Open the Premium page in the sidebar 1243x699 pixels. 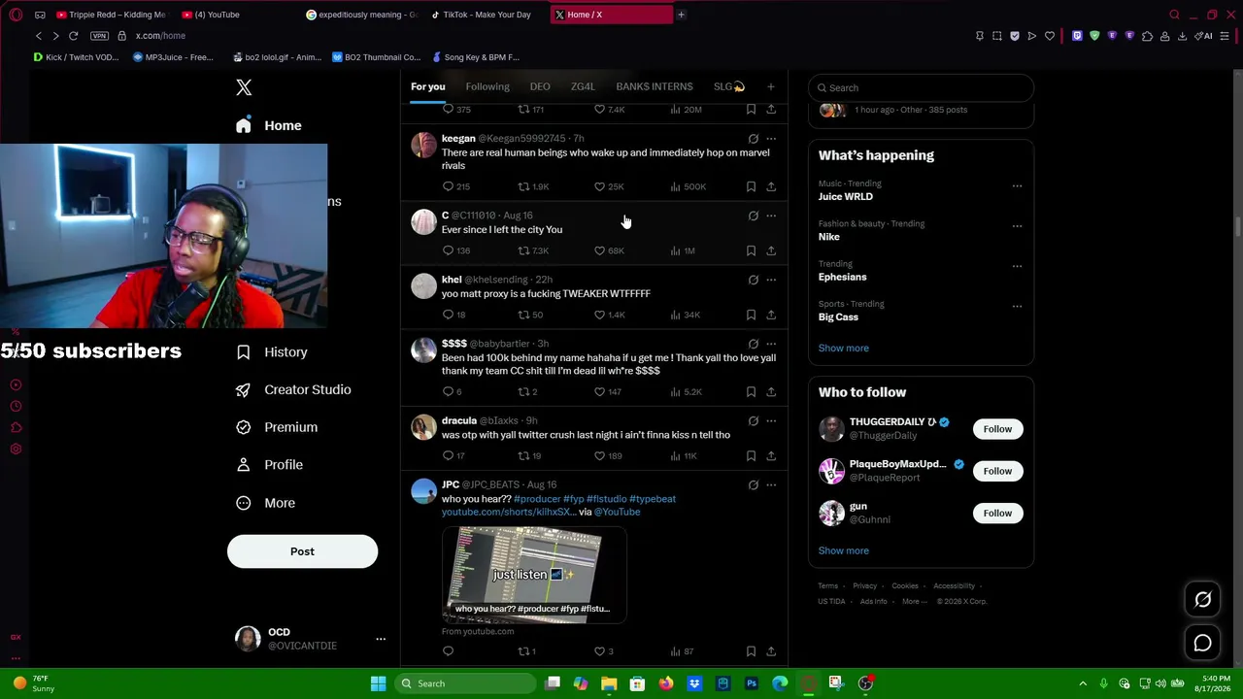coord(277,427)
